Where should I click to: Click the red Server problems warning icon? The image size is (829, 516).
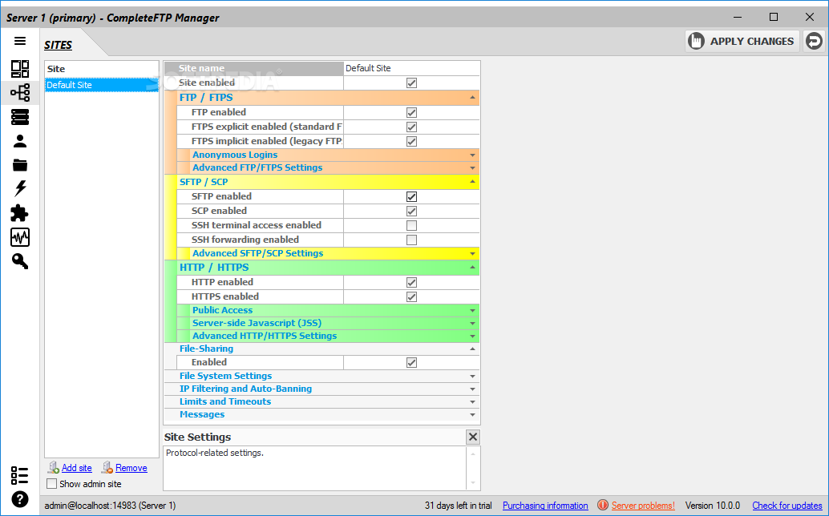point(603,506)
